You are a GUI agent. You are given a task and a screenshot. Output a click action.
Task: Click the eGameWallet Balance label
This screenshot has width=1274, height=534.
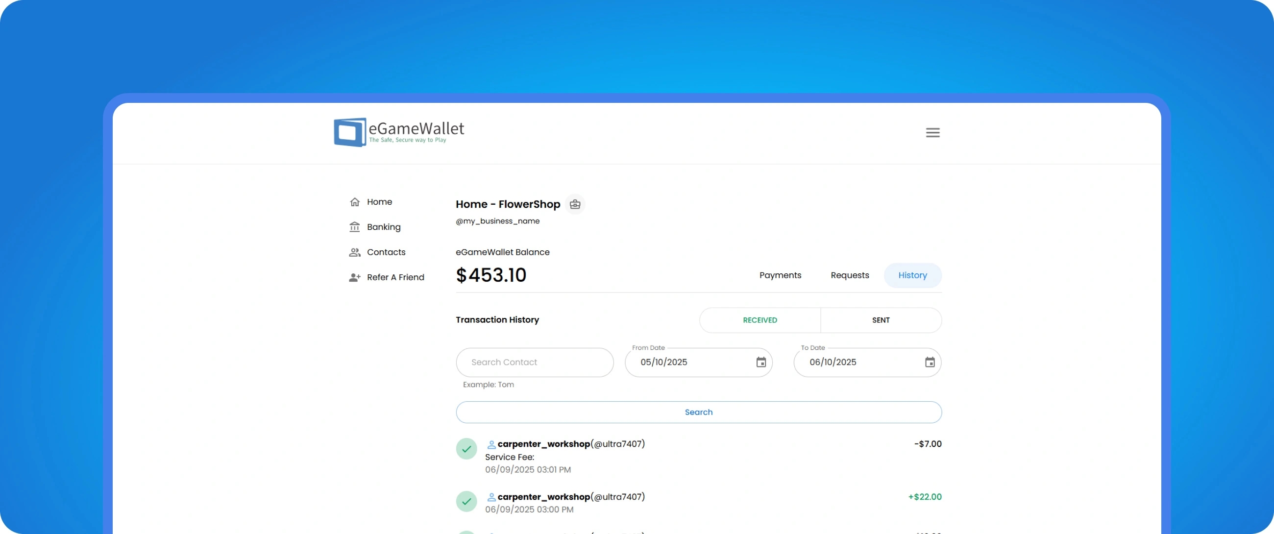(x=502, y=252)
